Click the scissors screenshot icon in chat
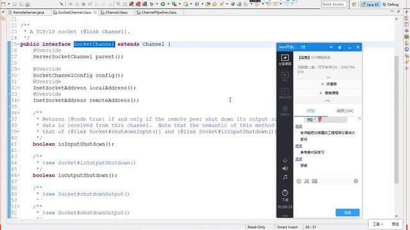Screen dimensions: 410x230 (x=307, y=181)
